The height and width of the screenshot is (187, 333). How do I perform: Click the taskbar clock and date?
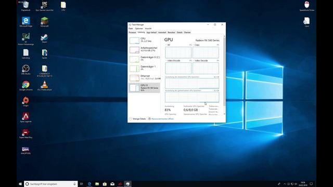coord(303,184)
